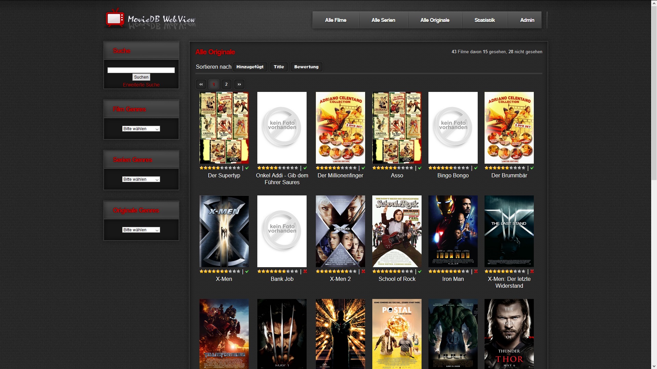
Task: Click green seen checkmark under Der Supertyp
Action: click(247, 168)
